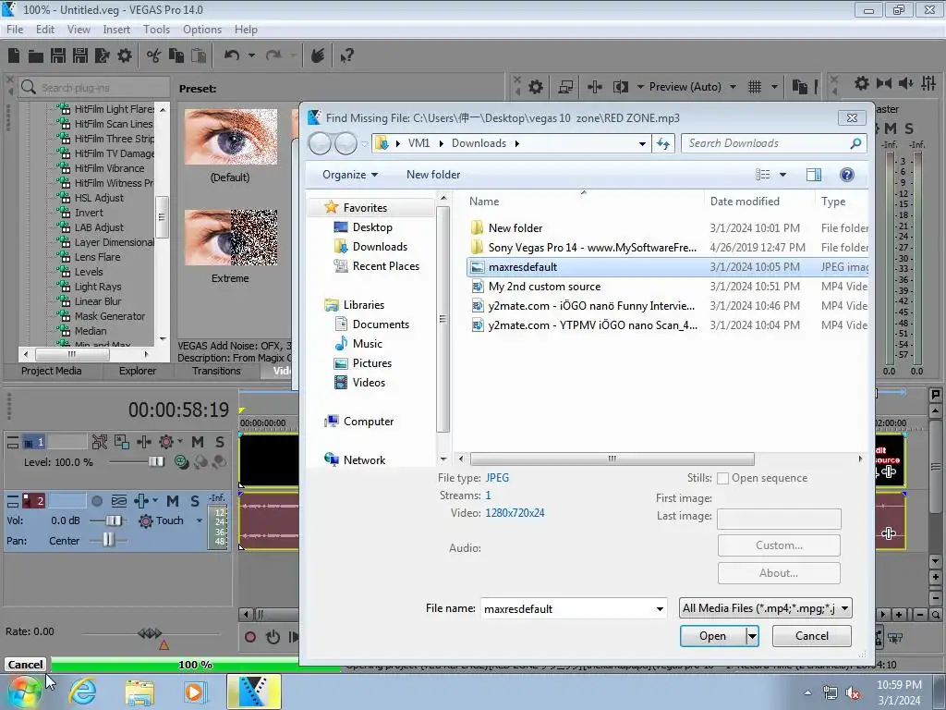Click track 2 Pan slider
This screenshot has height=710, width=946.
108,540
